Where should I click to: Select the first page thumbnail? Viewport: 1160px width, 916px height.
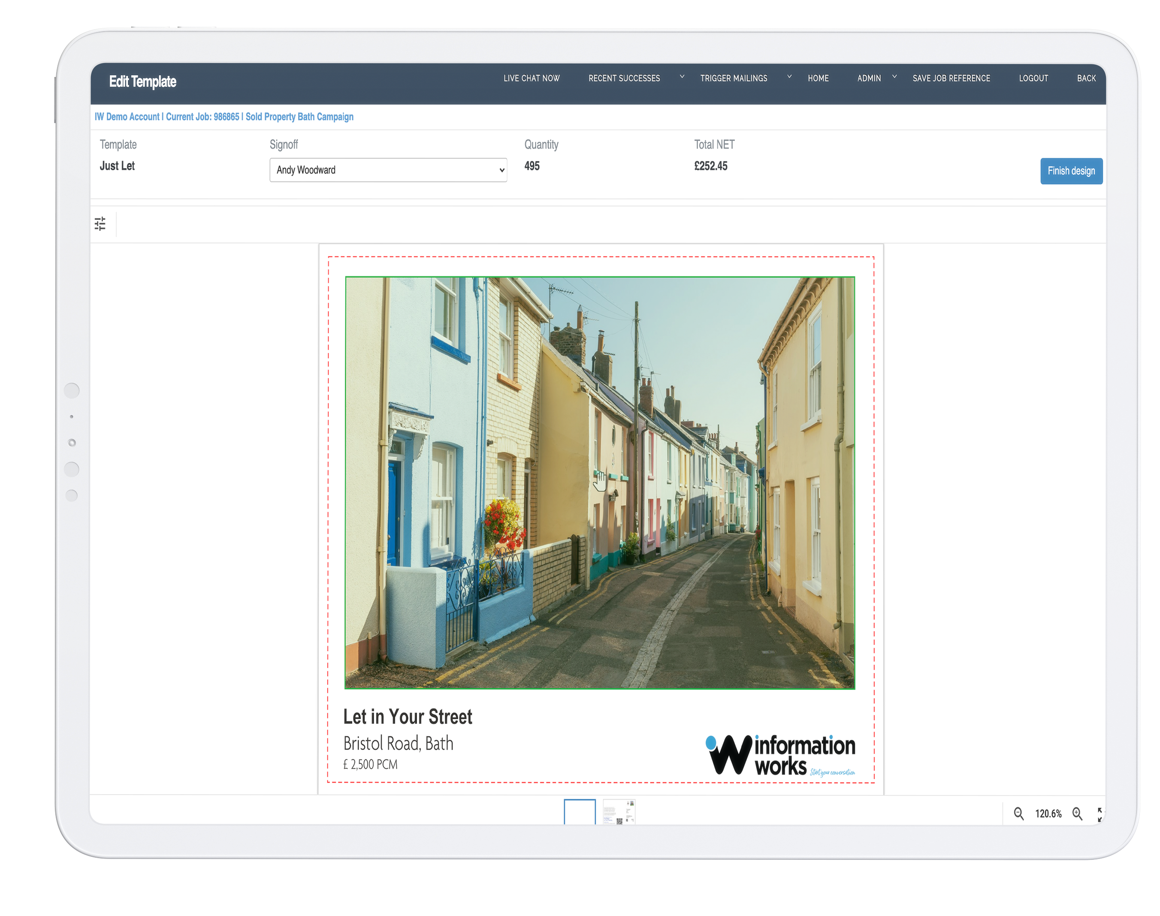580,811
